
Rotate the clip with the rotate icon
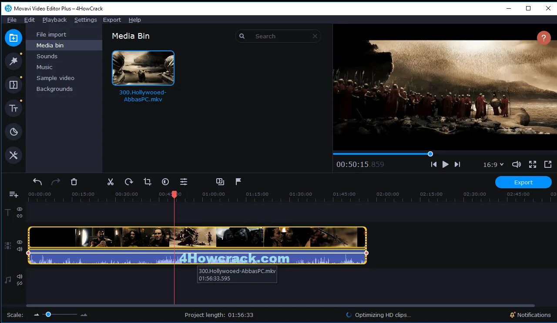[x=129, y=182]
